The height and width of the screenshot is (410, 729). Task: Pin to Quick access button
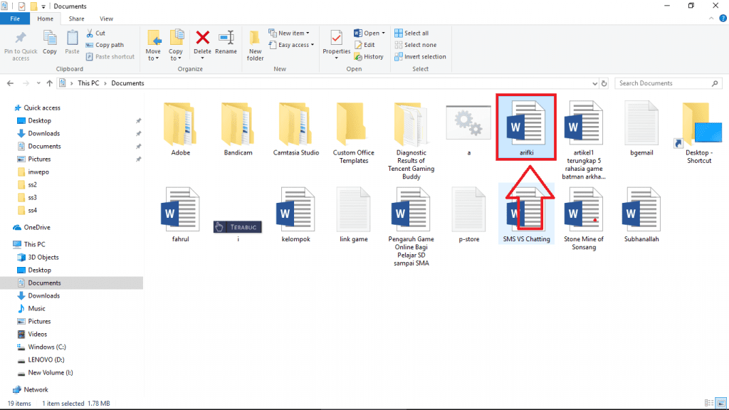(21, 46)
